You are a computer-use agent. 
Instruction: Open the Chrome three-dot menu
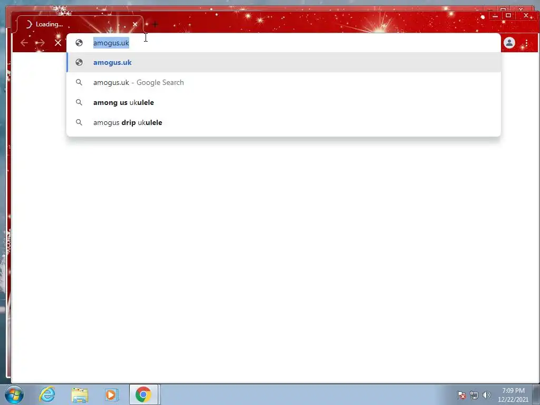tap(526, 43)
